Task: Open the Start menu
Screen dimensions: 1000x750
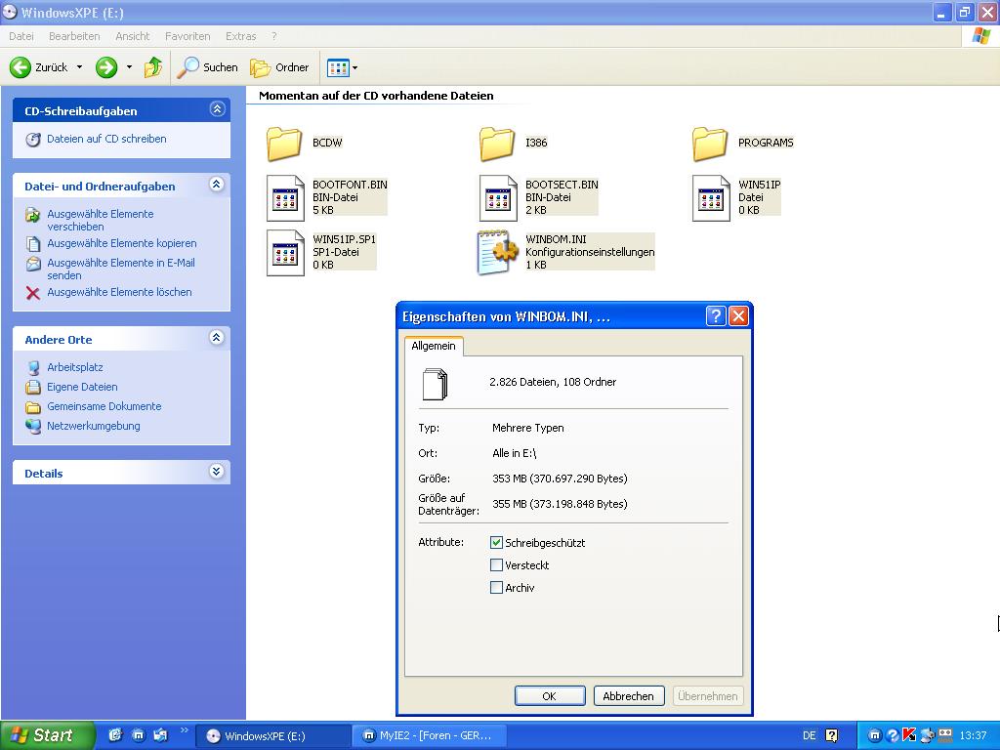Action: point(48,735)
